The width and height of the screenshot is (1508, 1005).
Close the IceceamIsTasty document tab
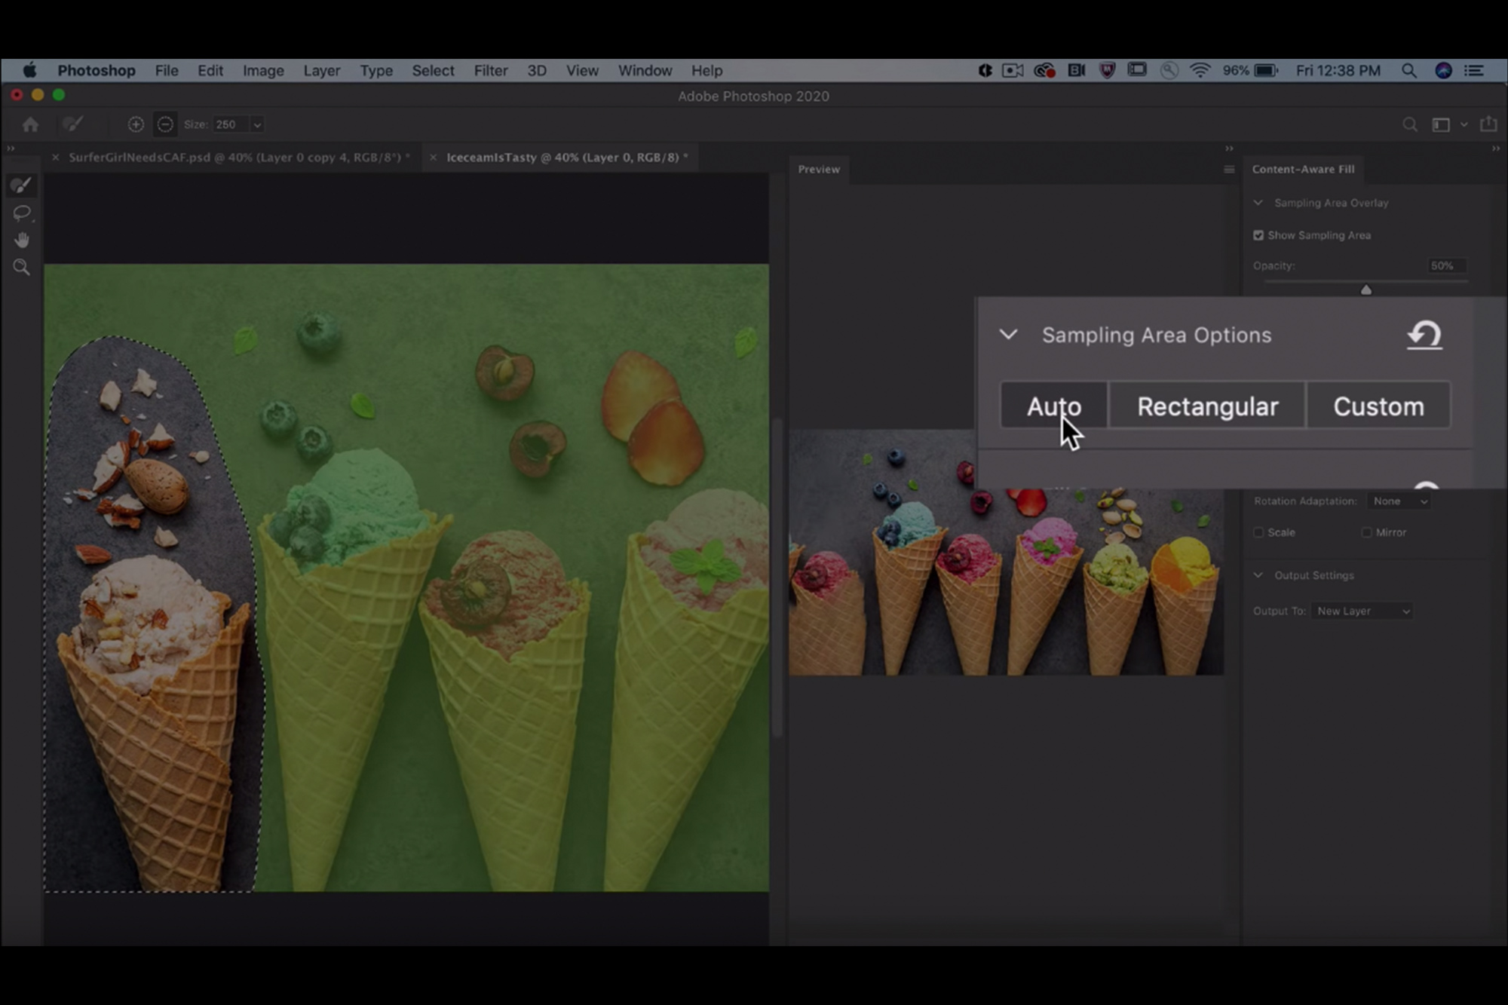(433, 158)
